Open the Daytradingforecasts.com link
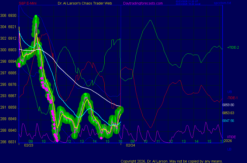Screen dimensions: 247x163 coord(143,3)
